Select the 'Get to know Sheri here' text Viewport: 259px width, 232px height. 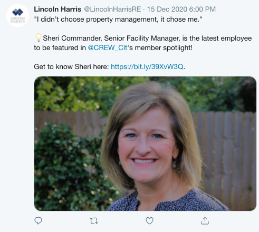click(x=71, y=67)
